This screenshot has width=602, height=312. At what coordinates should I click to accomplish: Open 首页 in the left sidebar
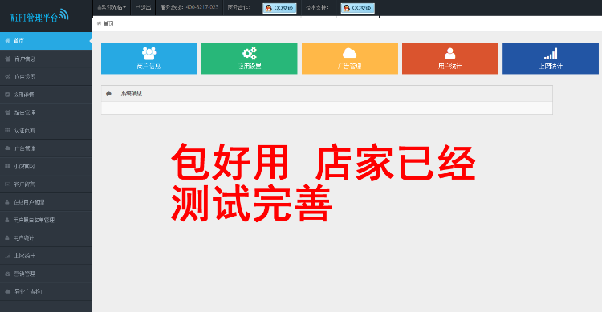coord(46,41)
